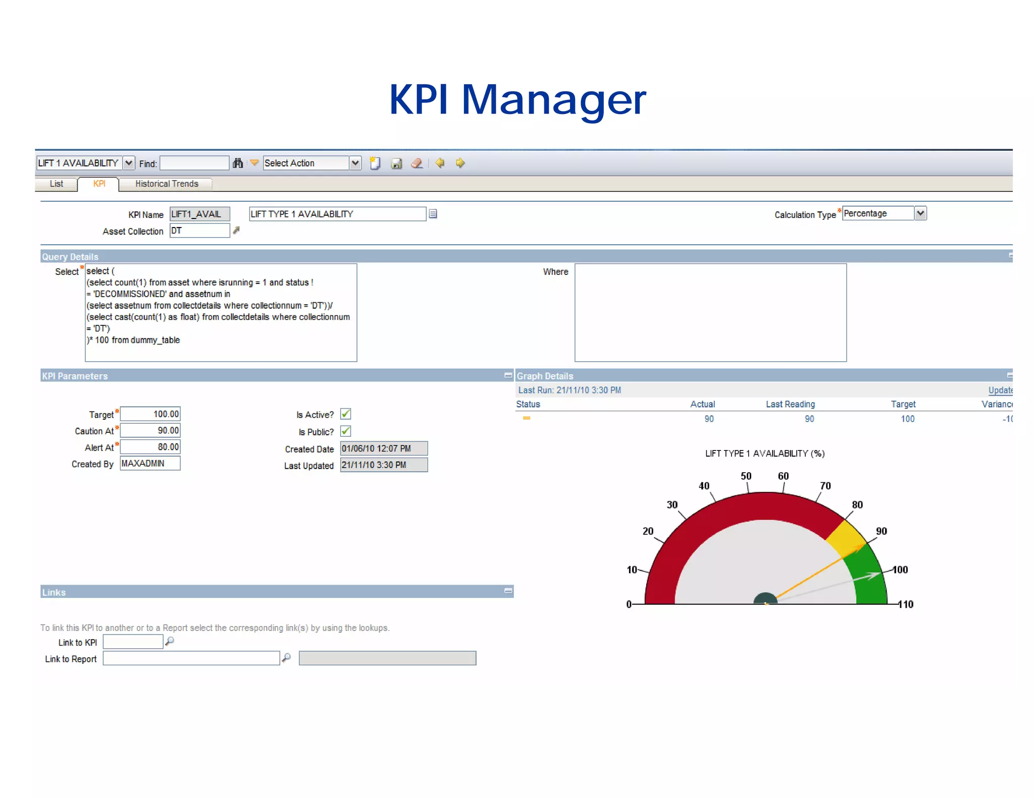Image resolution: width=1034 pixels, height=798 pixels.
Task: Click the grey report description field
Action: click(387, 658)
